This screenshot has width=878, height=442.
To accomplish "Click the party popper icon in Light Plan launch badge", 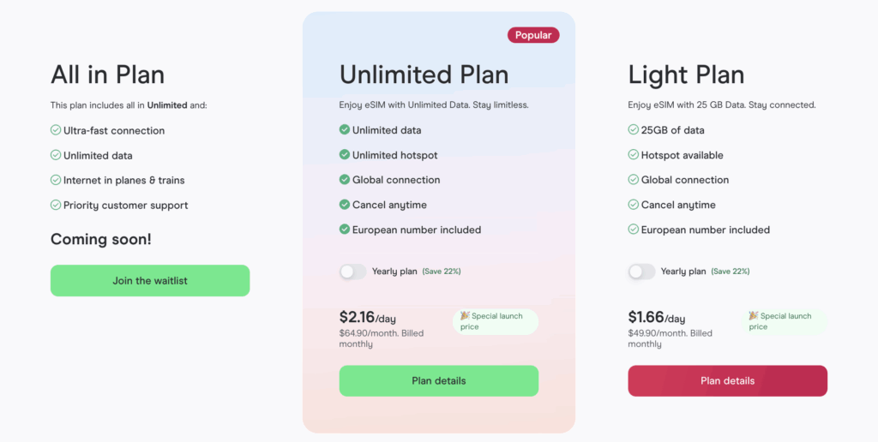I will click(754, 316).
